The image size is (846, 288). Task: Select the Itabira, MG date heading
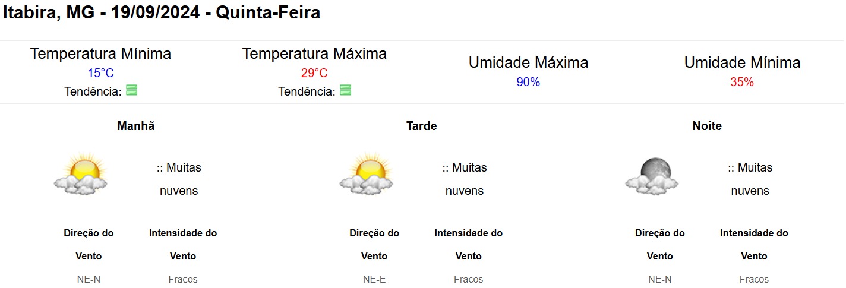(x=162, y=12)
